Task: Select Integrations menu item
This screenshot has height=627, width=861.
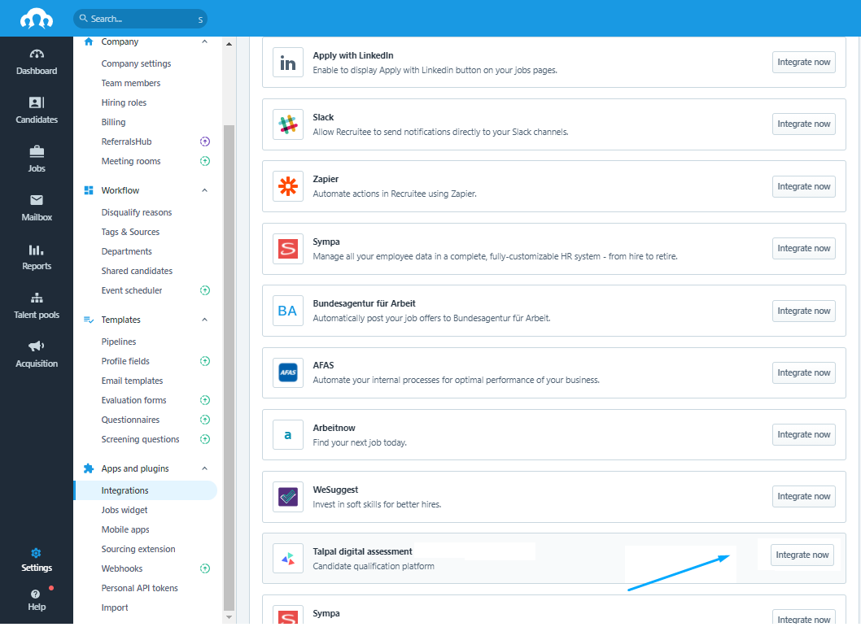Action: coord(146,490)
